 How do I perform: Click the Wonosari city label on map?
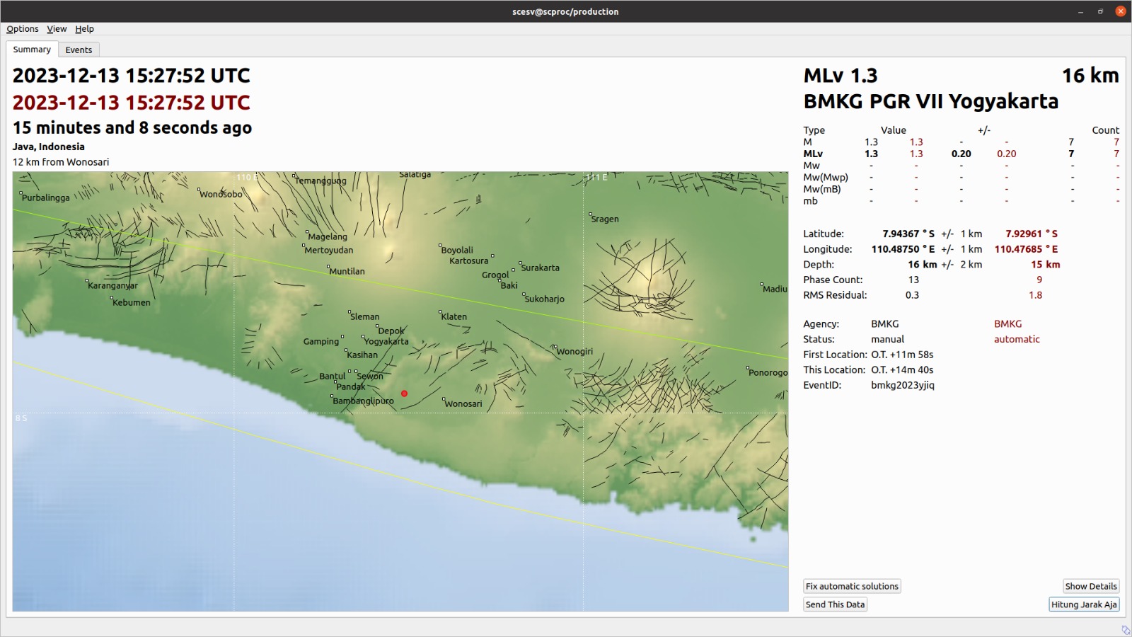point(463,404)
